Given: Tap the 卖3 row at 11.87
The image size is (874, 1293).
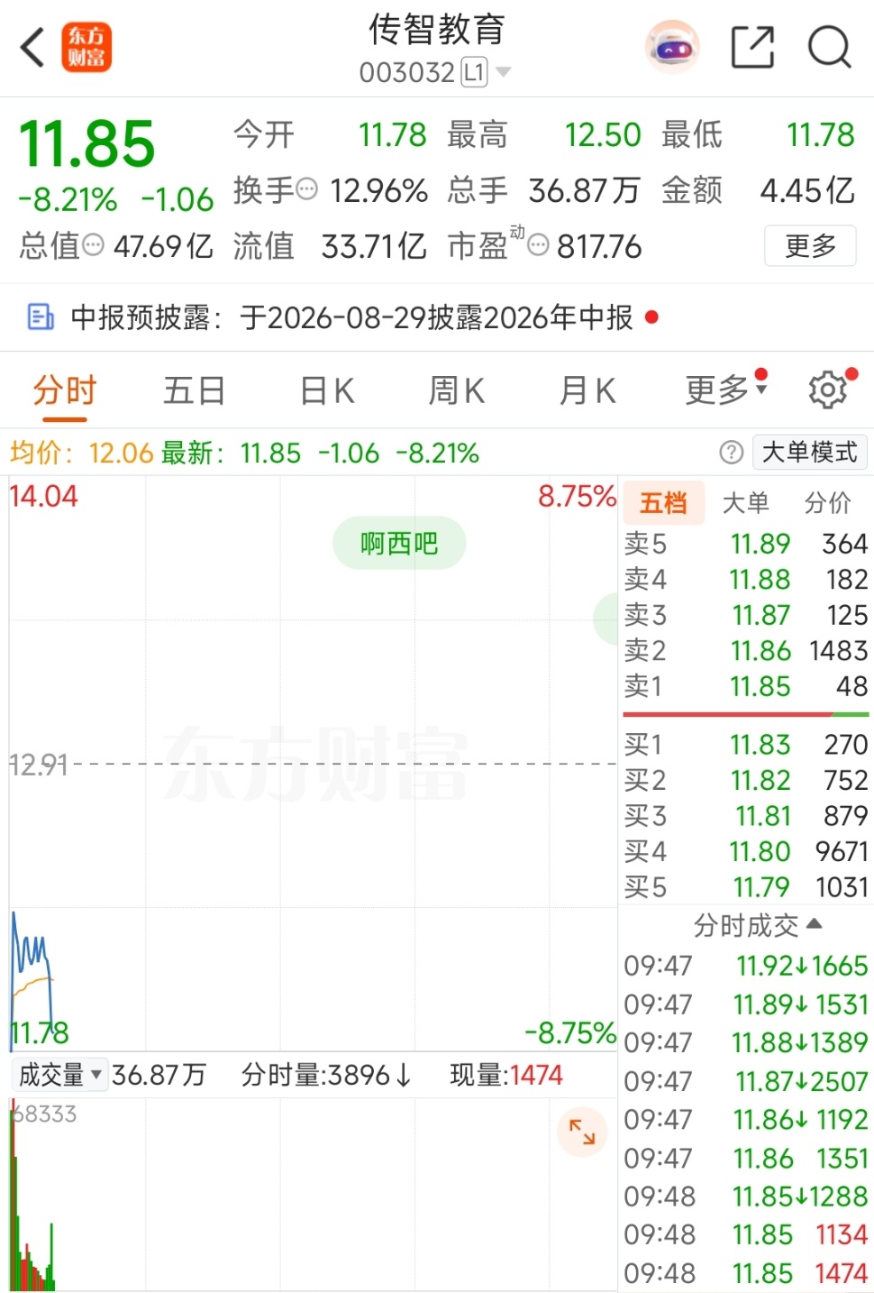Looking at the screenshot, I should 745,615.
